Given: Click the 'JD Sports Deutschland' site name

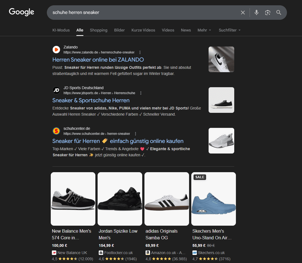Looking at the screenshot, I should [x=84, y=88].
